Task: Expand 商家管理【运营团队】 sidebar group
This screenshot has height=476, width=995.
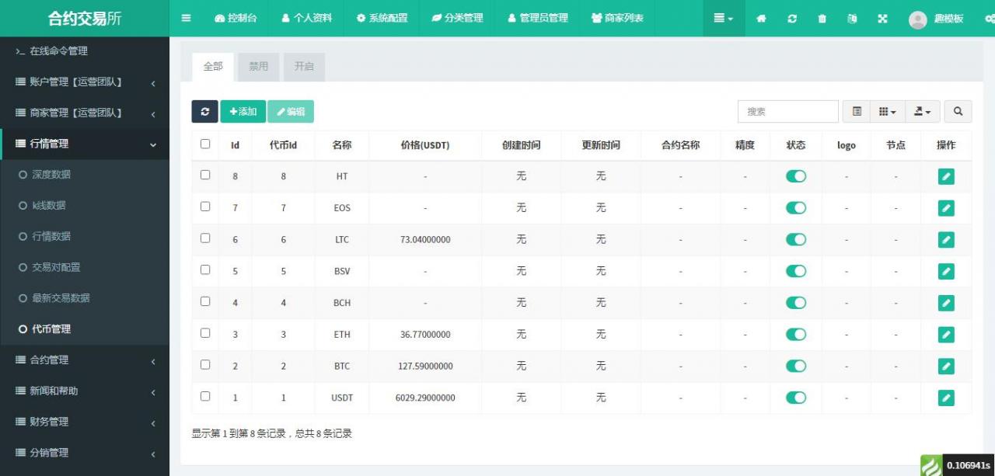Action: [x=85, y=113]
